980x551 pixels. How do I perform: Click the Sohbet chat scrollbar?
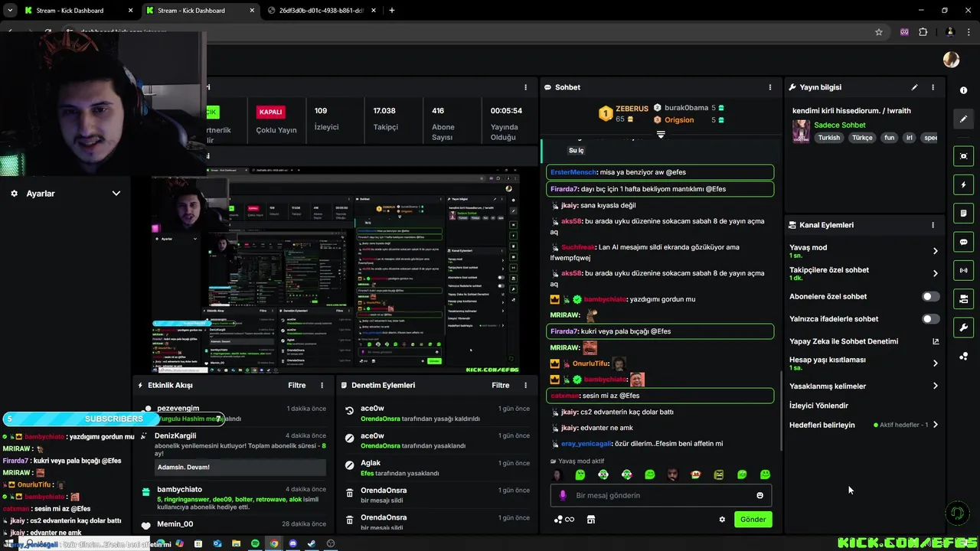tap(780, 409)
